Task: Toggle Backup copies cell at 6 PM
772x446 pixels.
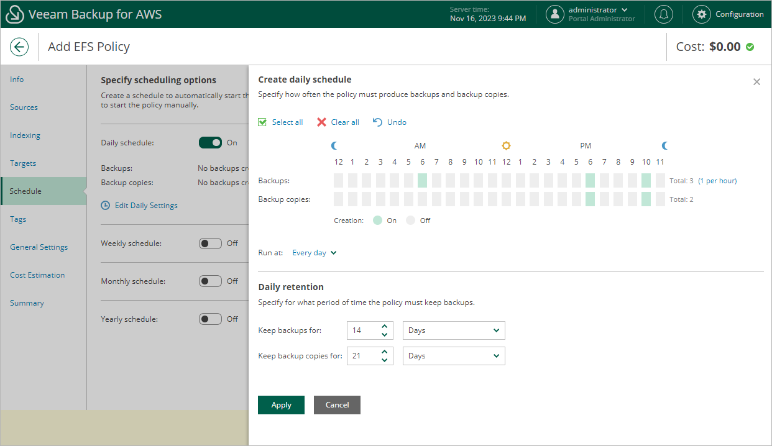Action: tap(590, 199)
